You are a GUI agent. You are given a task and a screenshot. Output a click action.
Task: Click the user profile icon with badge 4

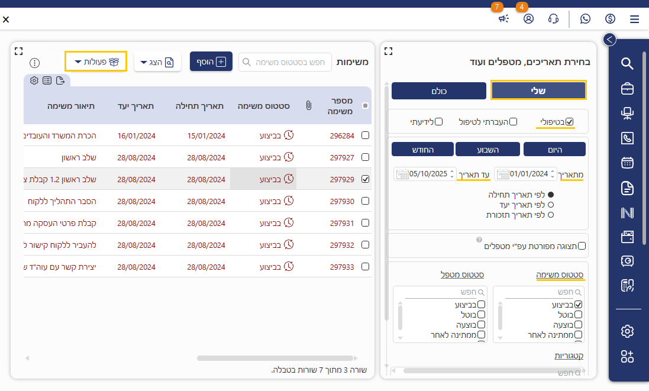tap(528, 19)
